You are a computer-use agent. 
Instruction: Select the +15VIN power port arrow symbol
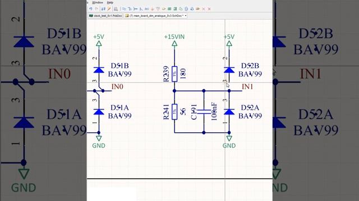coord(174,44)
